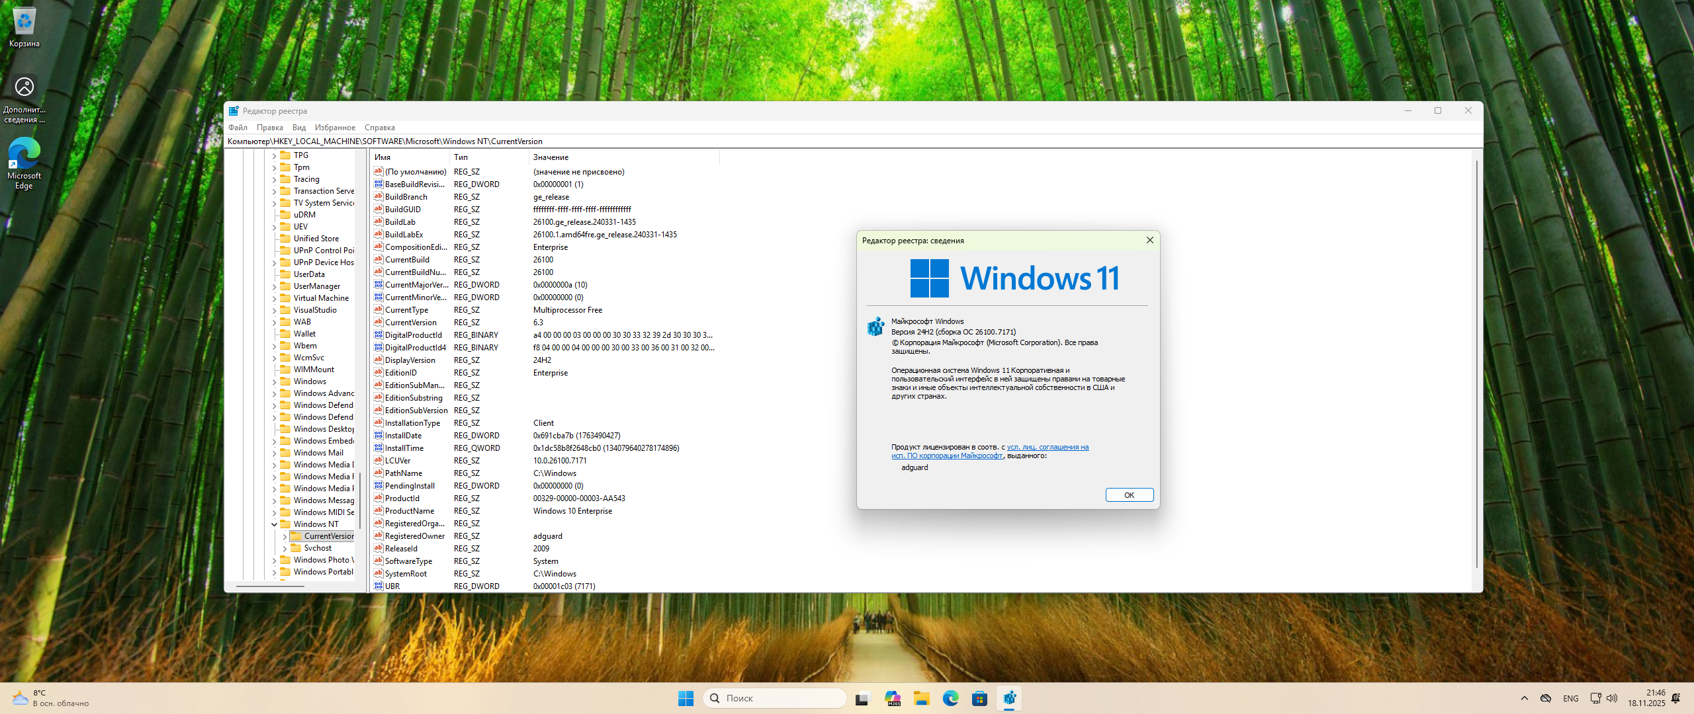The height and width of the screenshot is (714, 1694).
Task: Select the DigitalProductId binary value icon
Action: pos(379,335)
